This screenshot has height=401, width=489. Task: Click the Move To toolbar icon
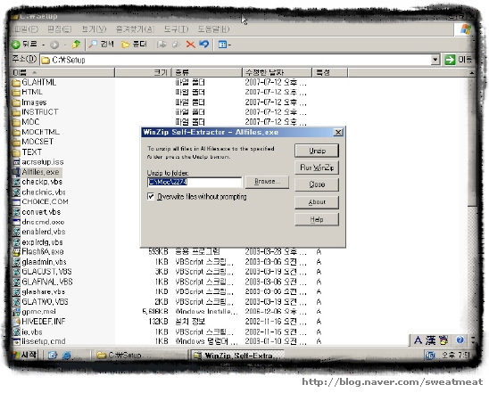click(162, 45)
